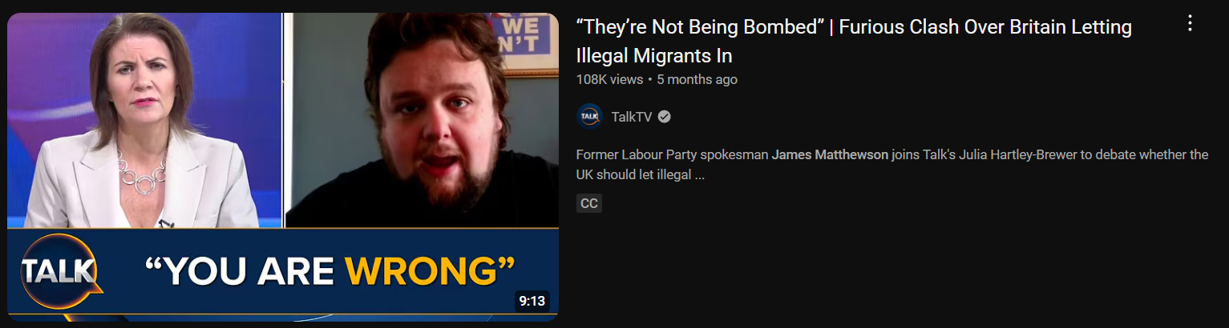
Task: Click the "Illegal Migrants In" title line
Action: pyautogui.click(x=654, y=56)
